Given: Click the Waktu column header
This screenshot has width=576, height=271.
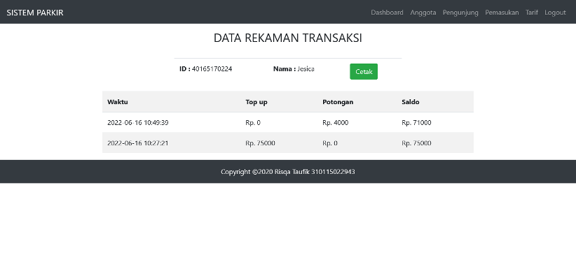Looking at the screenshot, I should (118, 102).
